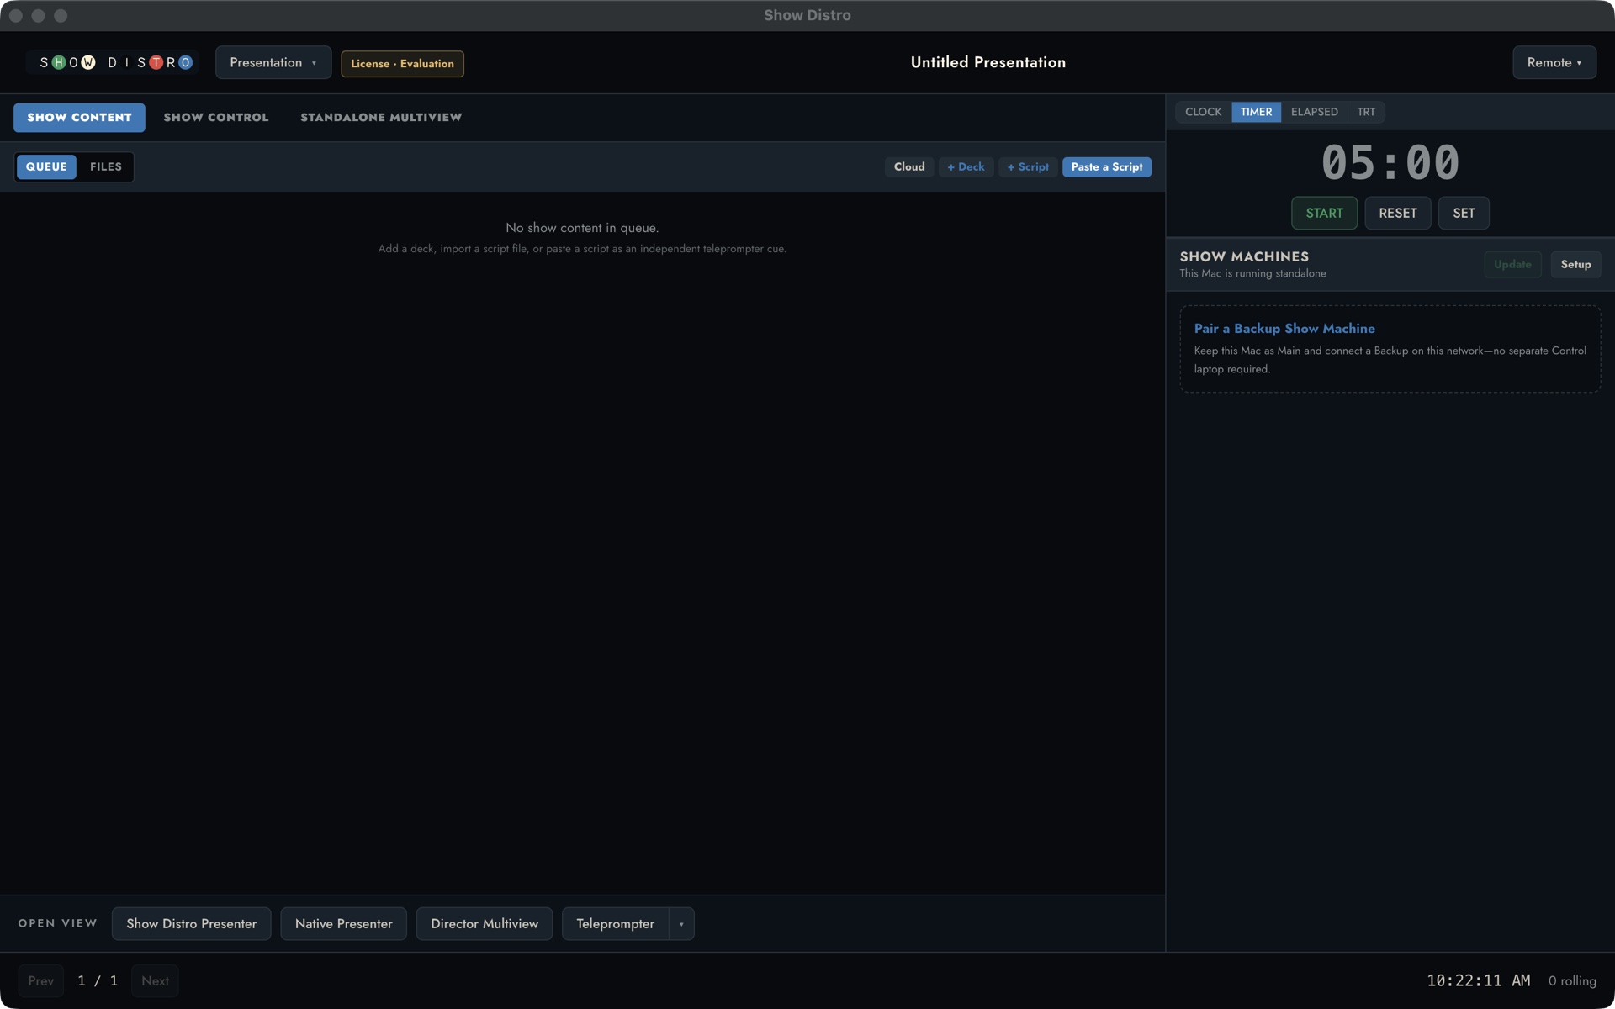
Task: Click This Mac is running standalone text
Action: pyautogui.click(x=1252, y=273)
